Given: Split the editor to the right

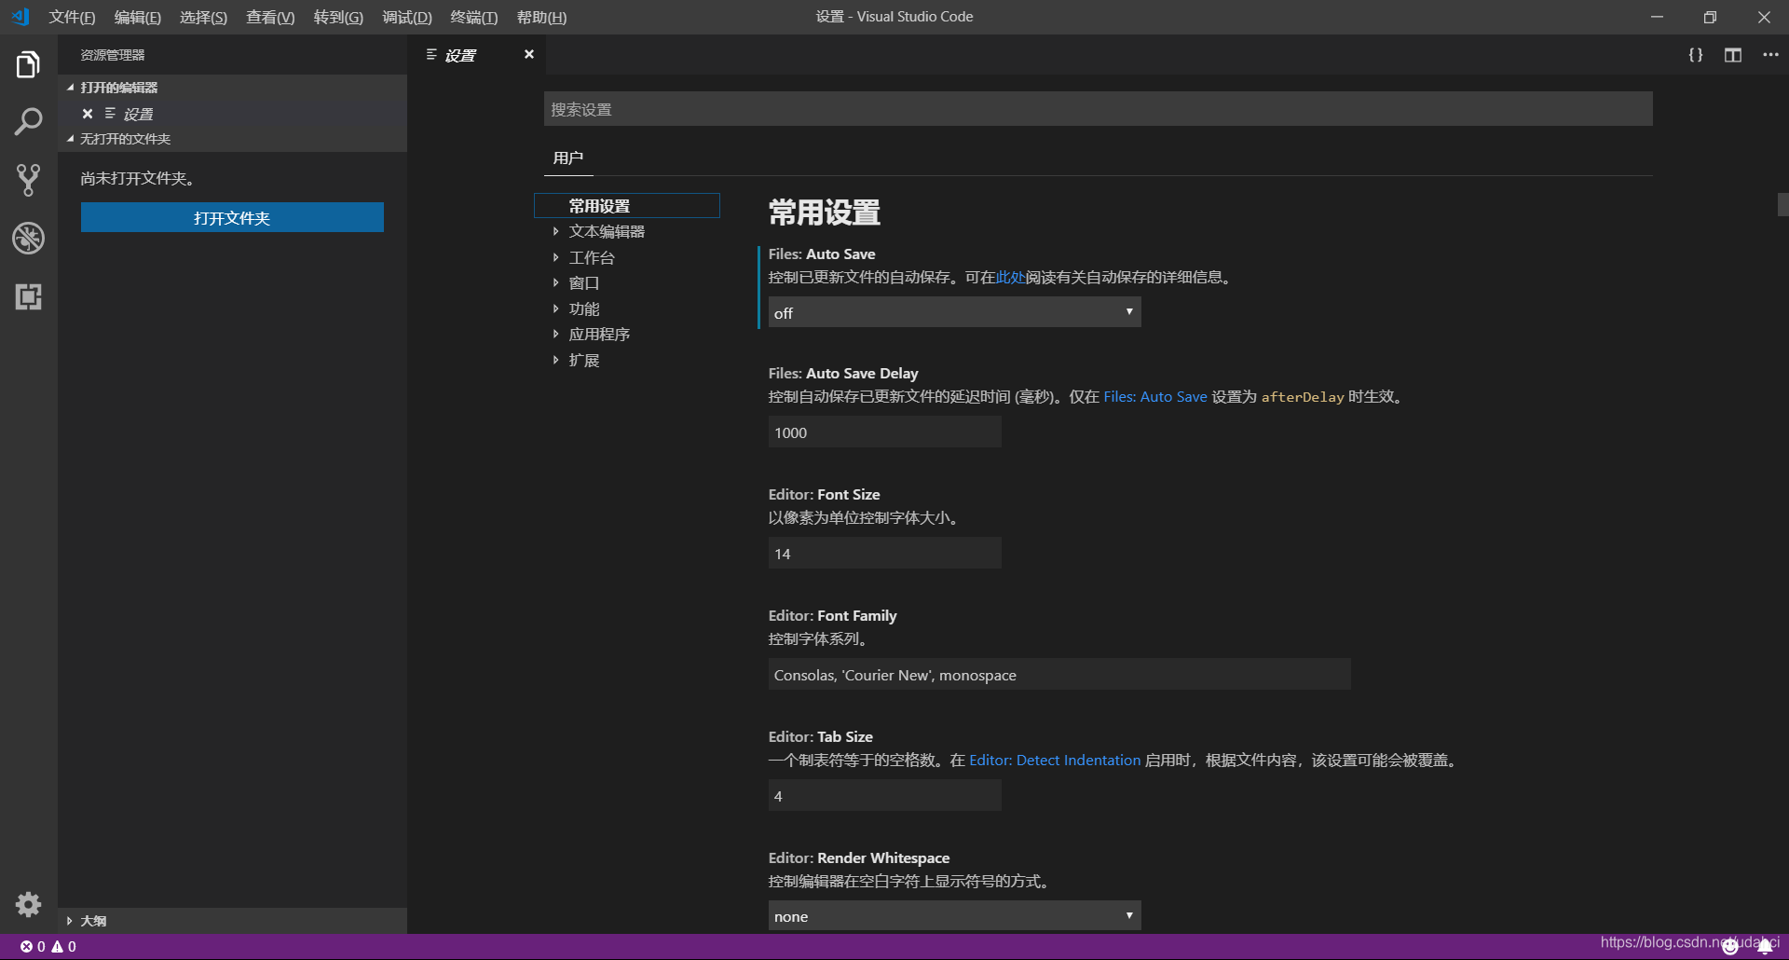Looking at the screenshot, I should tap(1733, 55).
